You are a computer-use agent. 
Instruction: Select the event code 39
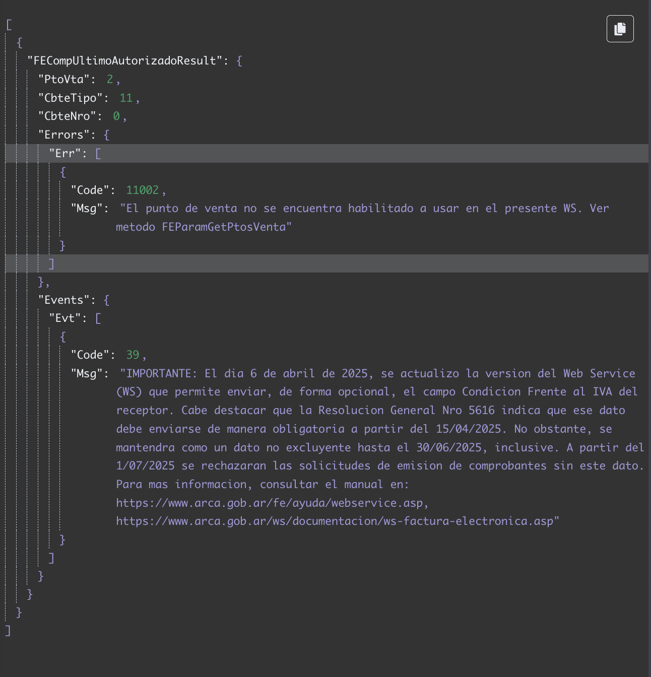[133, 355]
